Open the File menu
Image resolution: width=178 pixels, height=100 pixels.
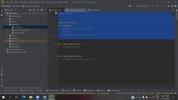tap(8, 2)
